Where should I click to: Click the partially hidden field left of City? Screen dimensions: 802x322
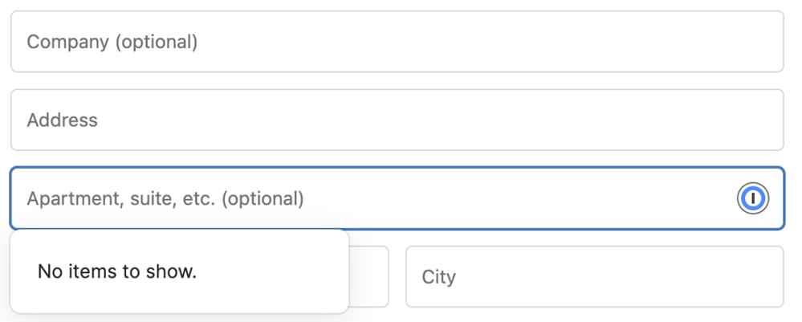pos(369,277)
